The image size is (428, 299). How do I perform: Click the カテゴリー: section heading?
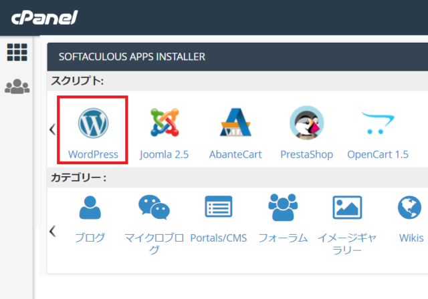click(79, 178)
